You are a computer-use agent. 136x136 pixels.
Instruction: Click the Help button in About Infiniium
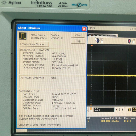[x=78, y=41]
